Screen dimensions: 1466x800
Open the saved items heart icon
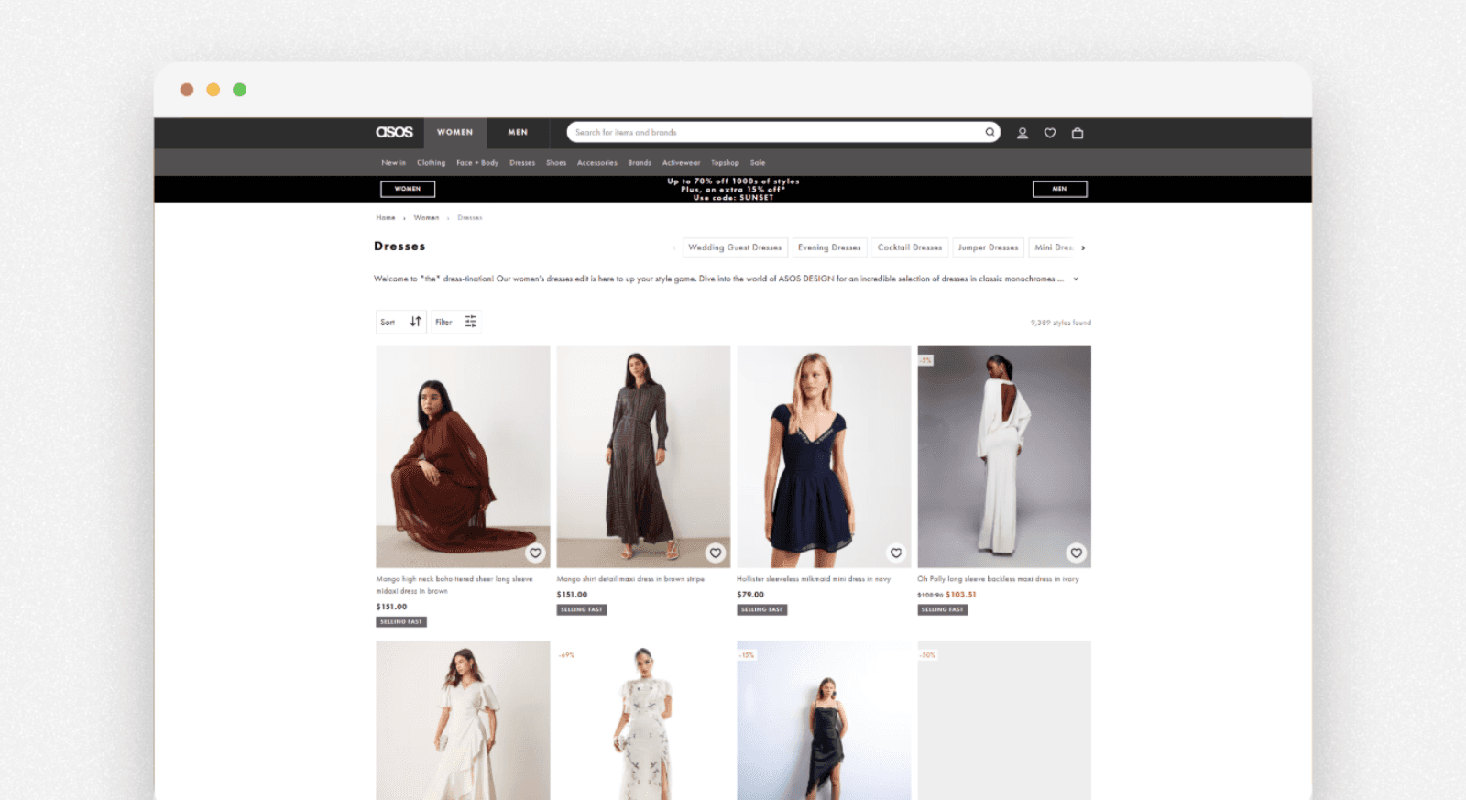[x=1050, y=133]
